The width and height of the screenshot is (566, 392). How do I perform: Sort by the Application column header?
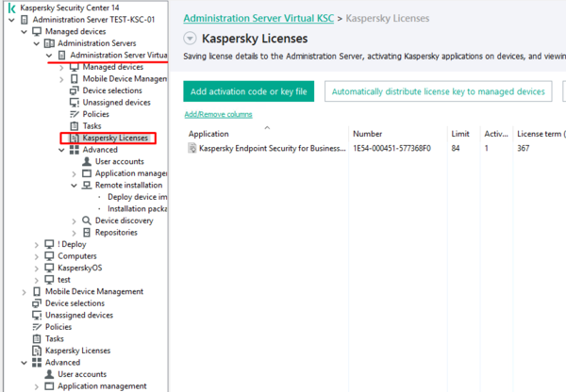point(266,134)
